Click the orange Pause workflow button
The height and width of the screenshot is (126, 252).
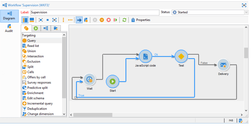[x=102, y=20]
